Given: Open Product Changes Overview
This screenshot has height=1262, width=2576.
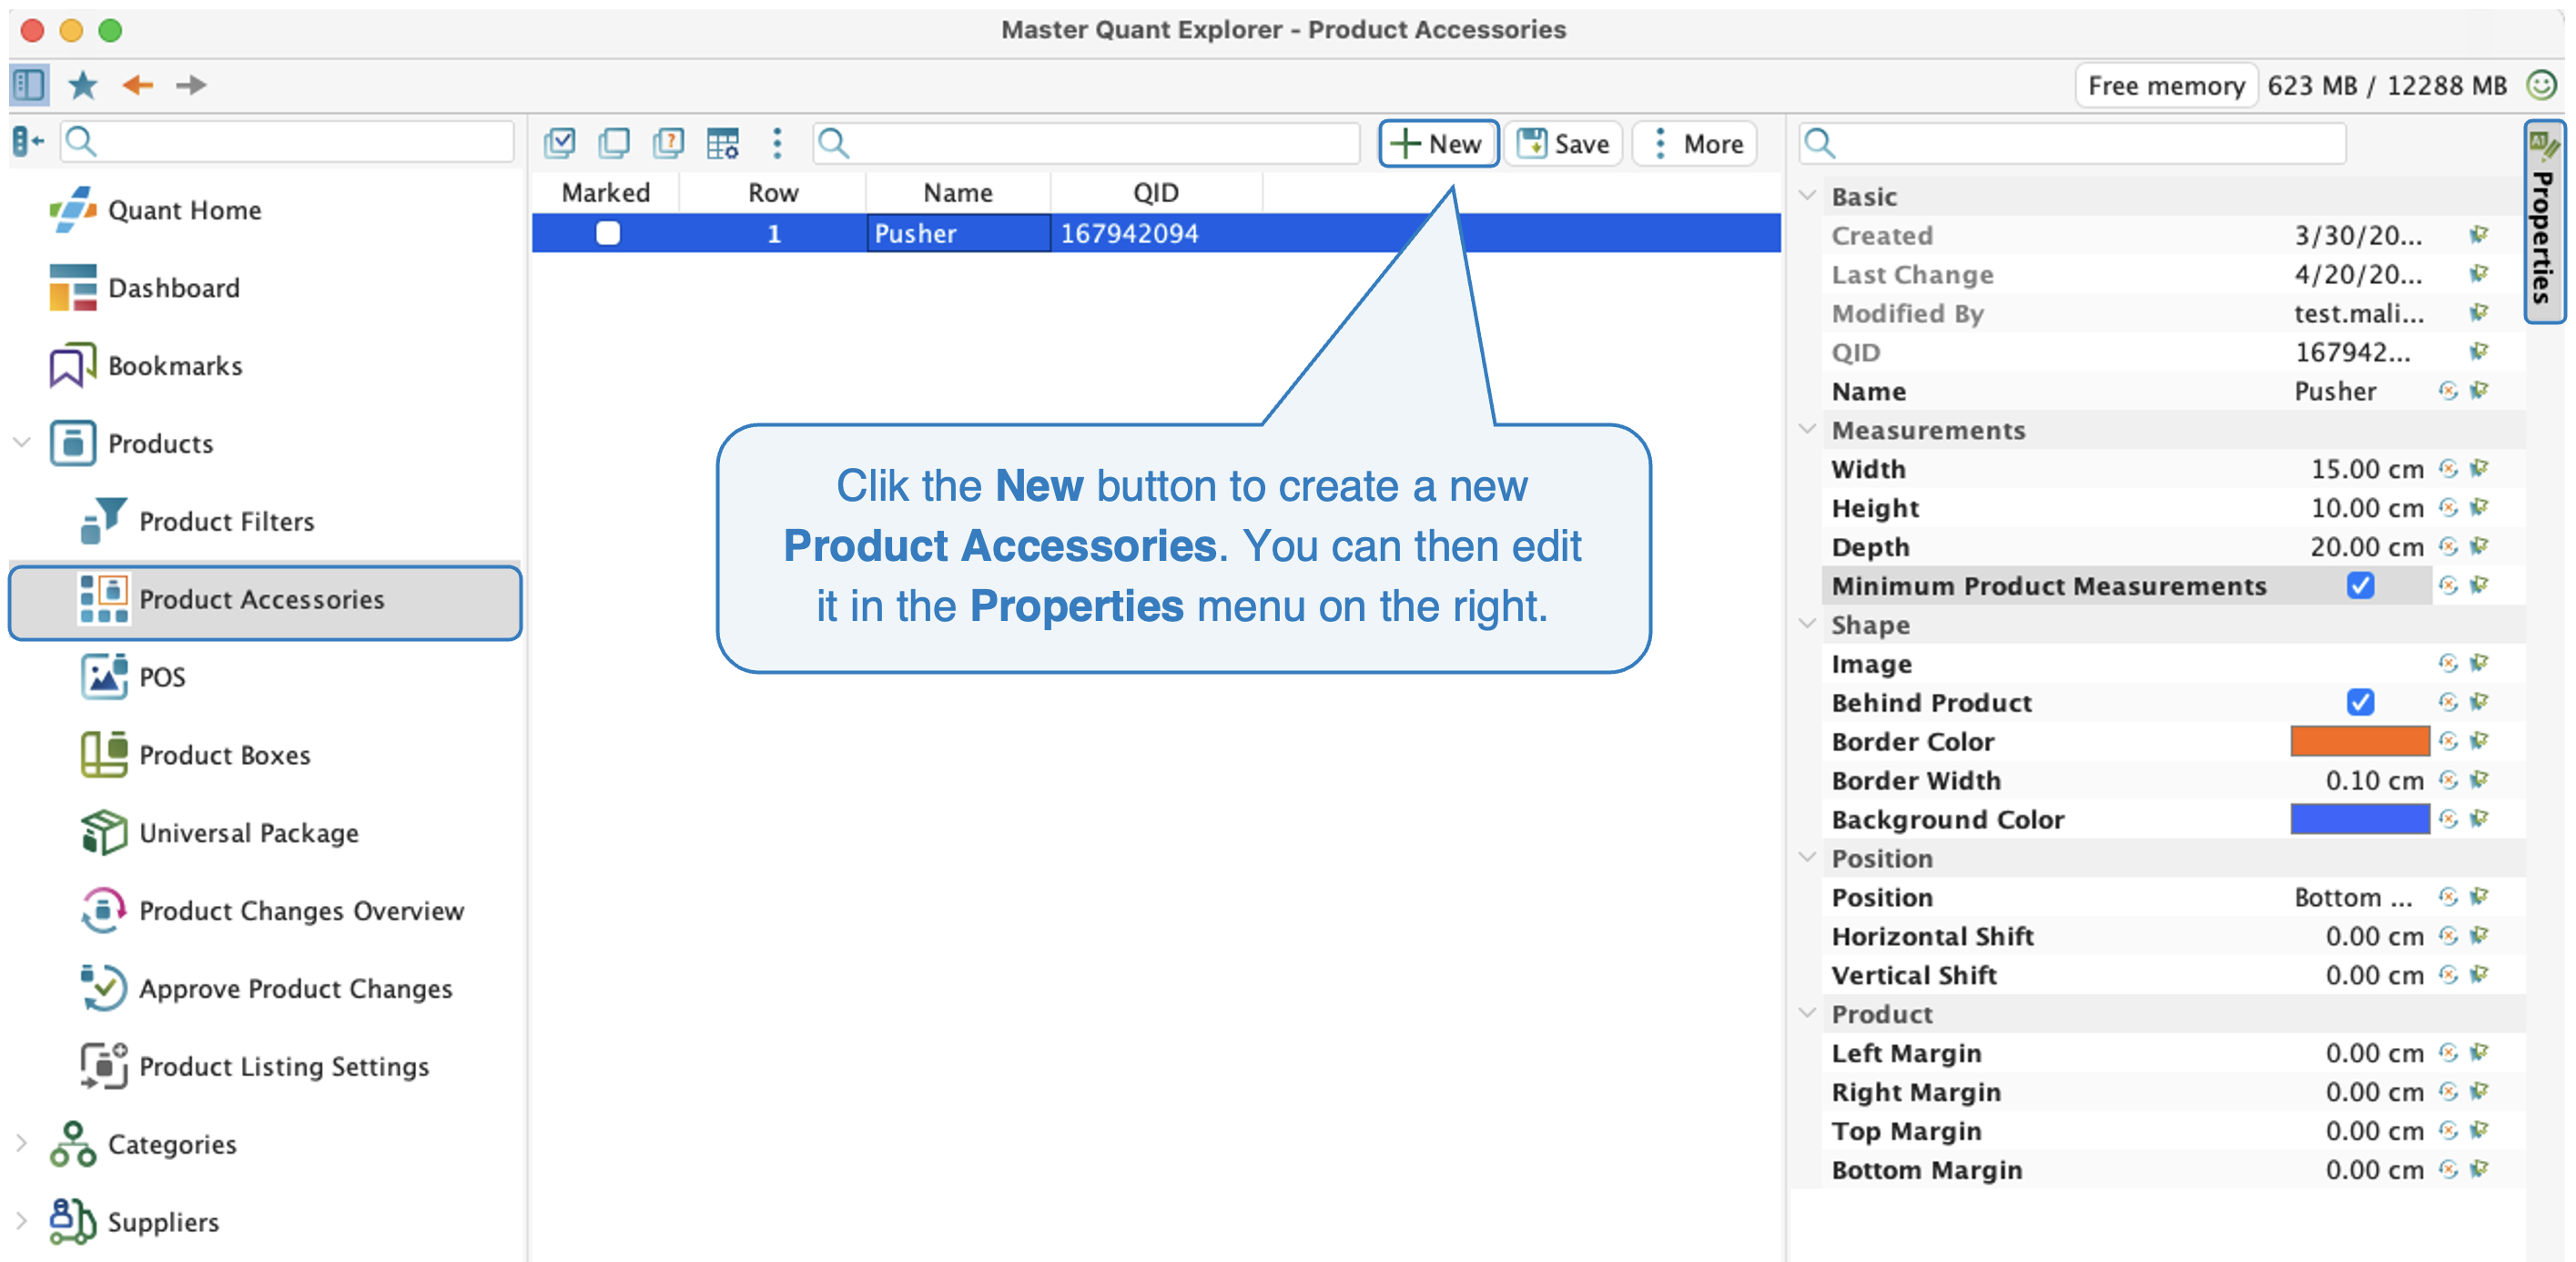Looking at the screenshot, I should point(273,911).
